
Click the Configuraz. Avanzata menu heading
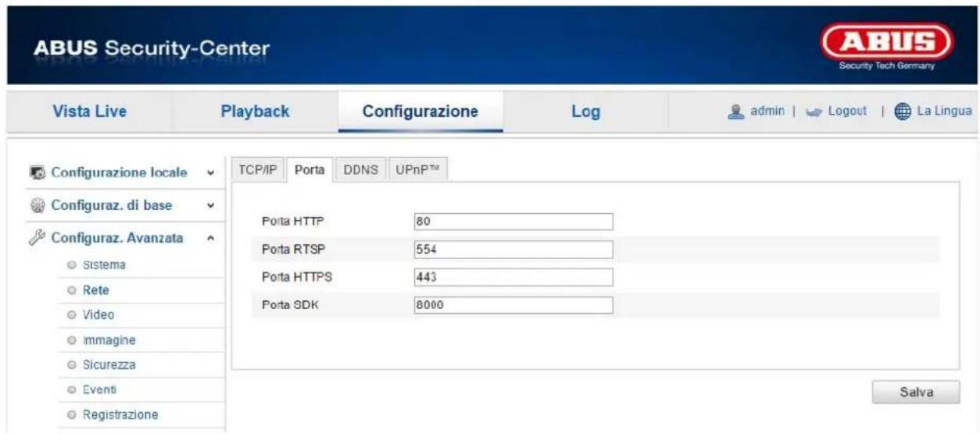(116, 239)
